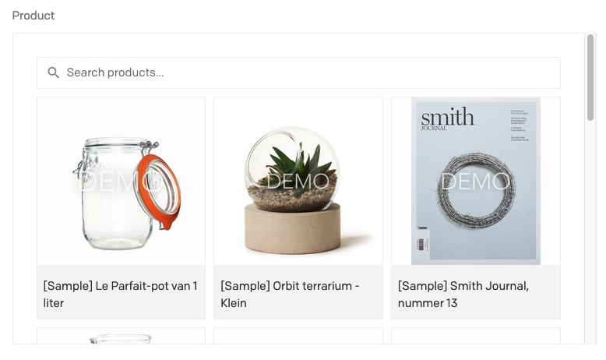Select the Orbit terrarium product image

(298, 181)
